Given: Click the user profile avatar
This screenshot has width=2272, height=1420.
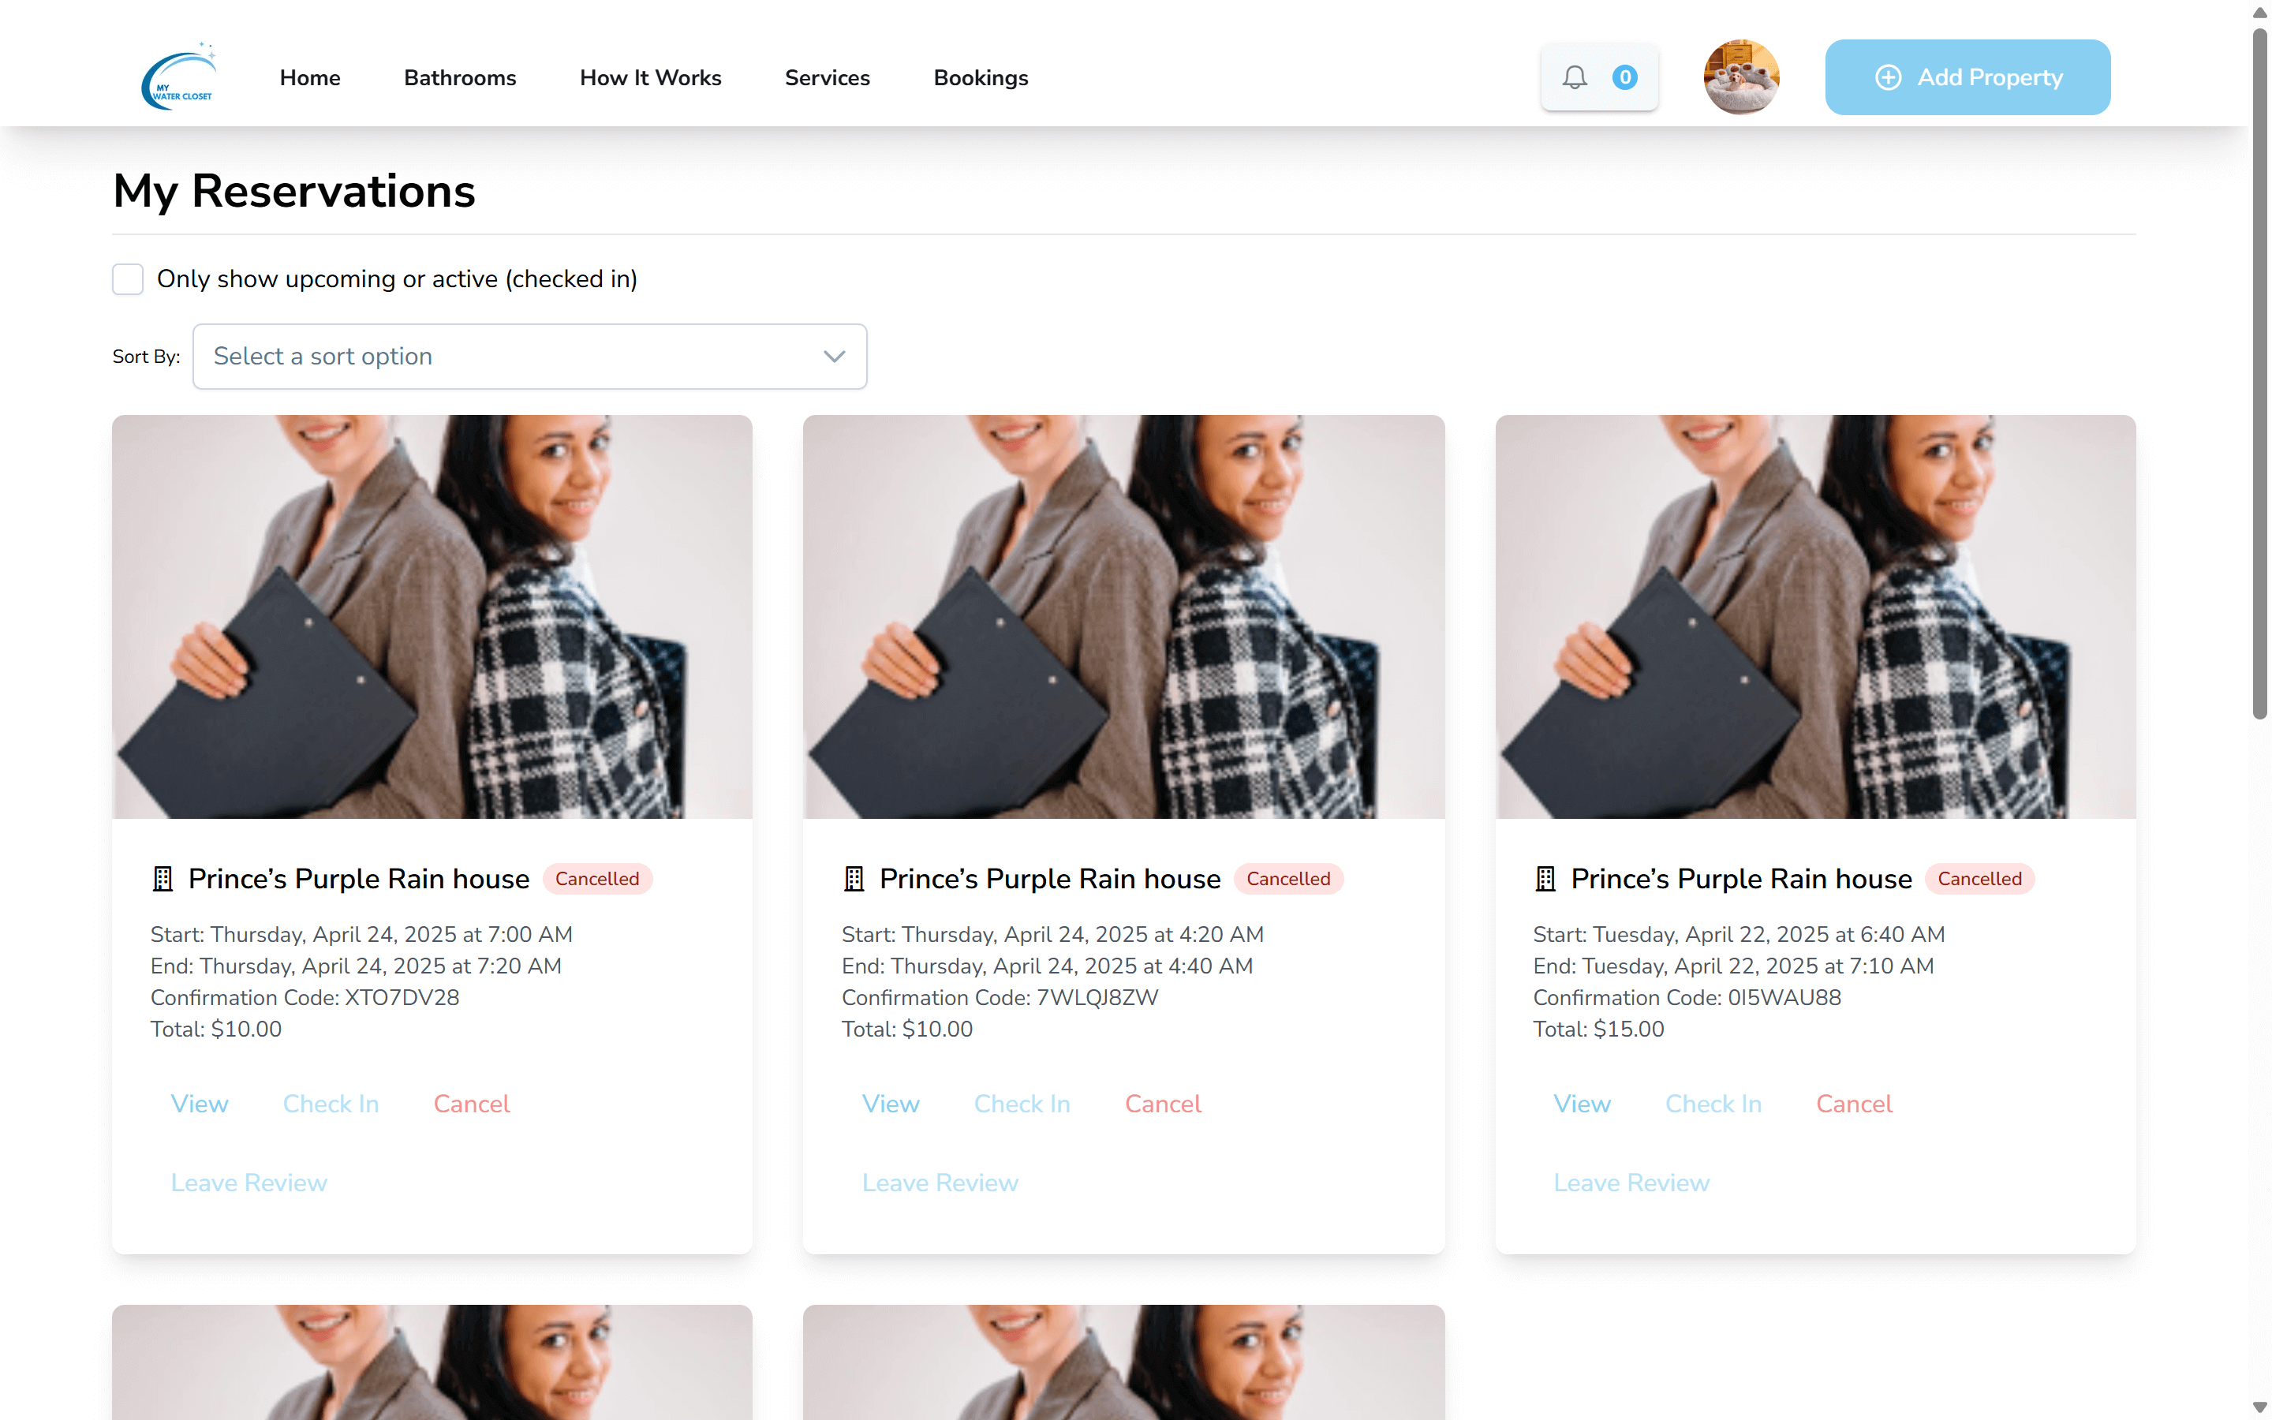Looking at the screenshot, I should point(1740,77).
